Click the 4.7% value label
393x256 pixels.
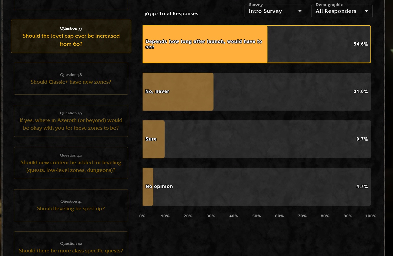coord(362,186)
